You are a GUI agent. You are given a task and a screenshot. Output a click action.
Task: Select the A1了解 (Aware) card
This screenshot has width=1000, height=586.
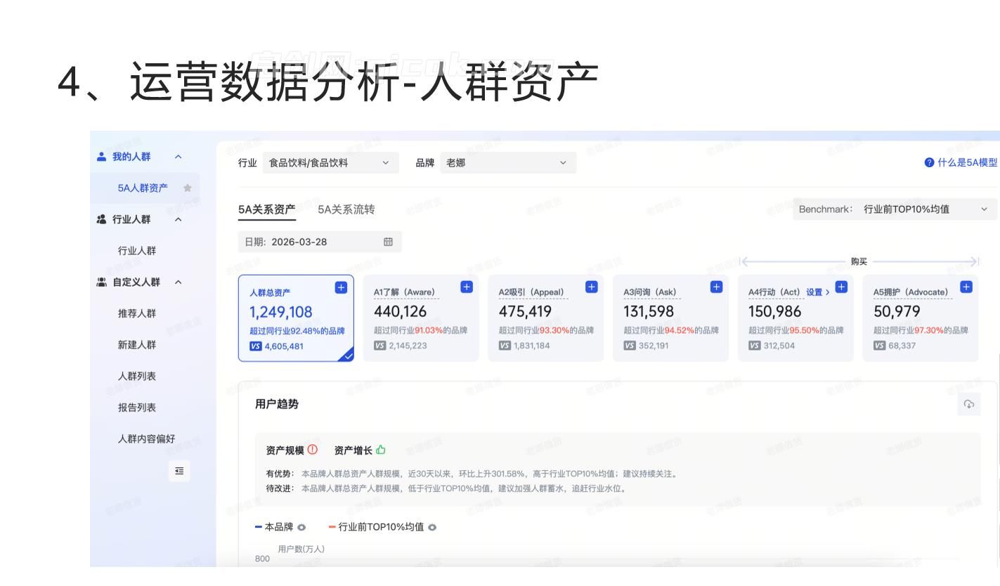(x=421, y=318)
